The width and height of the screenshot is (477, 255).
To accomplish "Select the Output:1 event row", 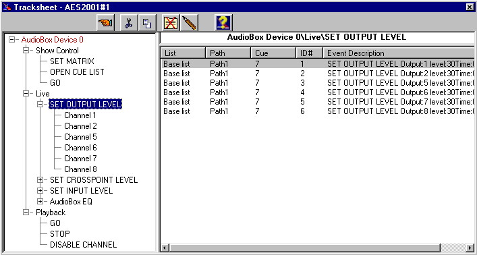I will [317, 64].
